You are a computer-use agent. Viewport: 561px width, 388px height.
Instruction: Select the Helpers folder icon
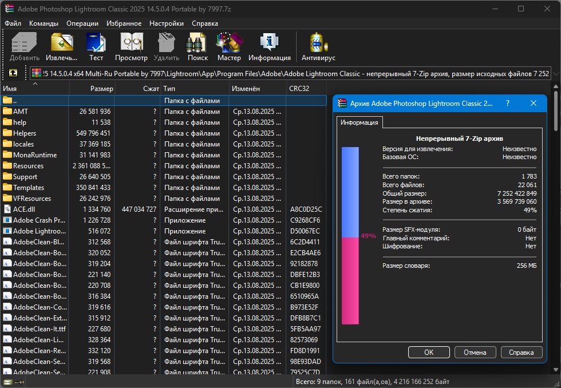point(7,133)
